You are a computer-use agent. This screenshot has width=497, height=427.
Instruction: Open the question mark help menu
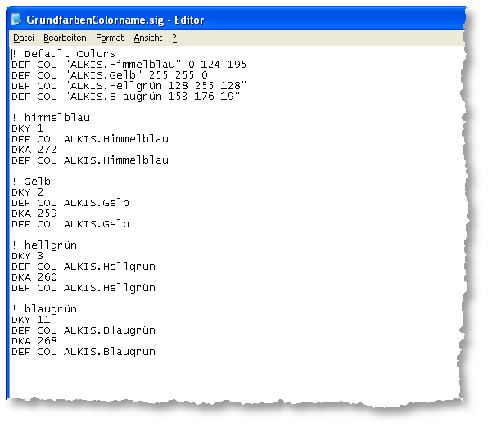[174, 38]
